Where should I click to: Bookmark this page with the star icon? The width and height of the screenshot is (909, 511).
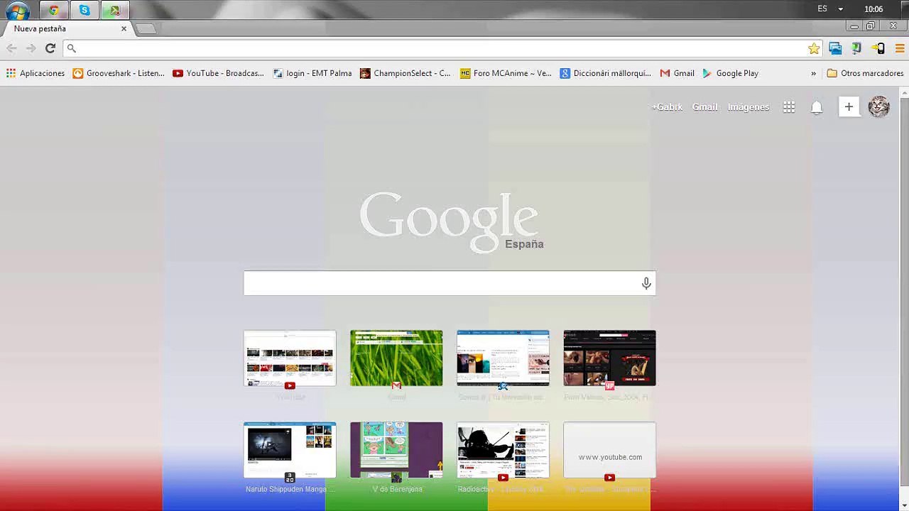point(814,48)
